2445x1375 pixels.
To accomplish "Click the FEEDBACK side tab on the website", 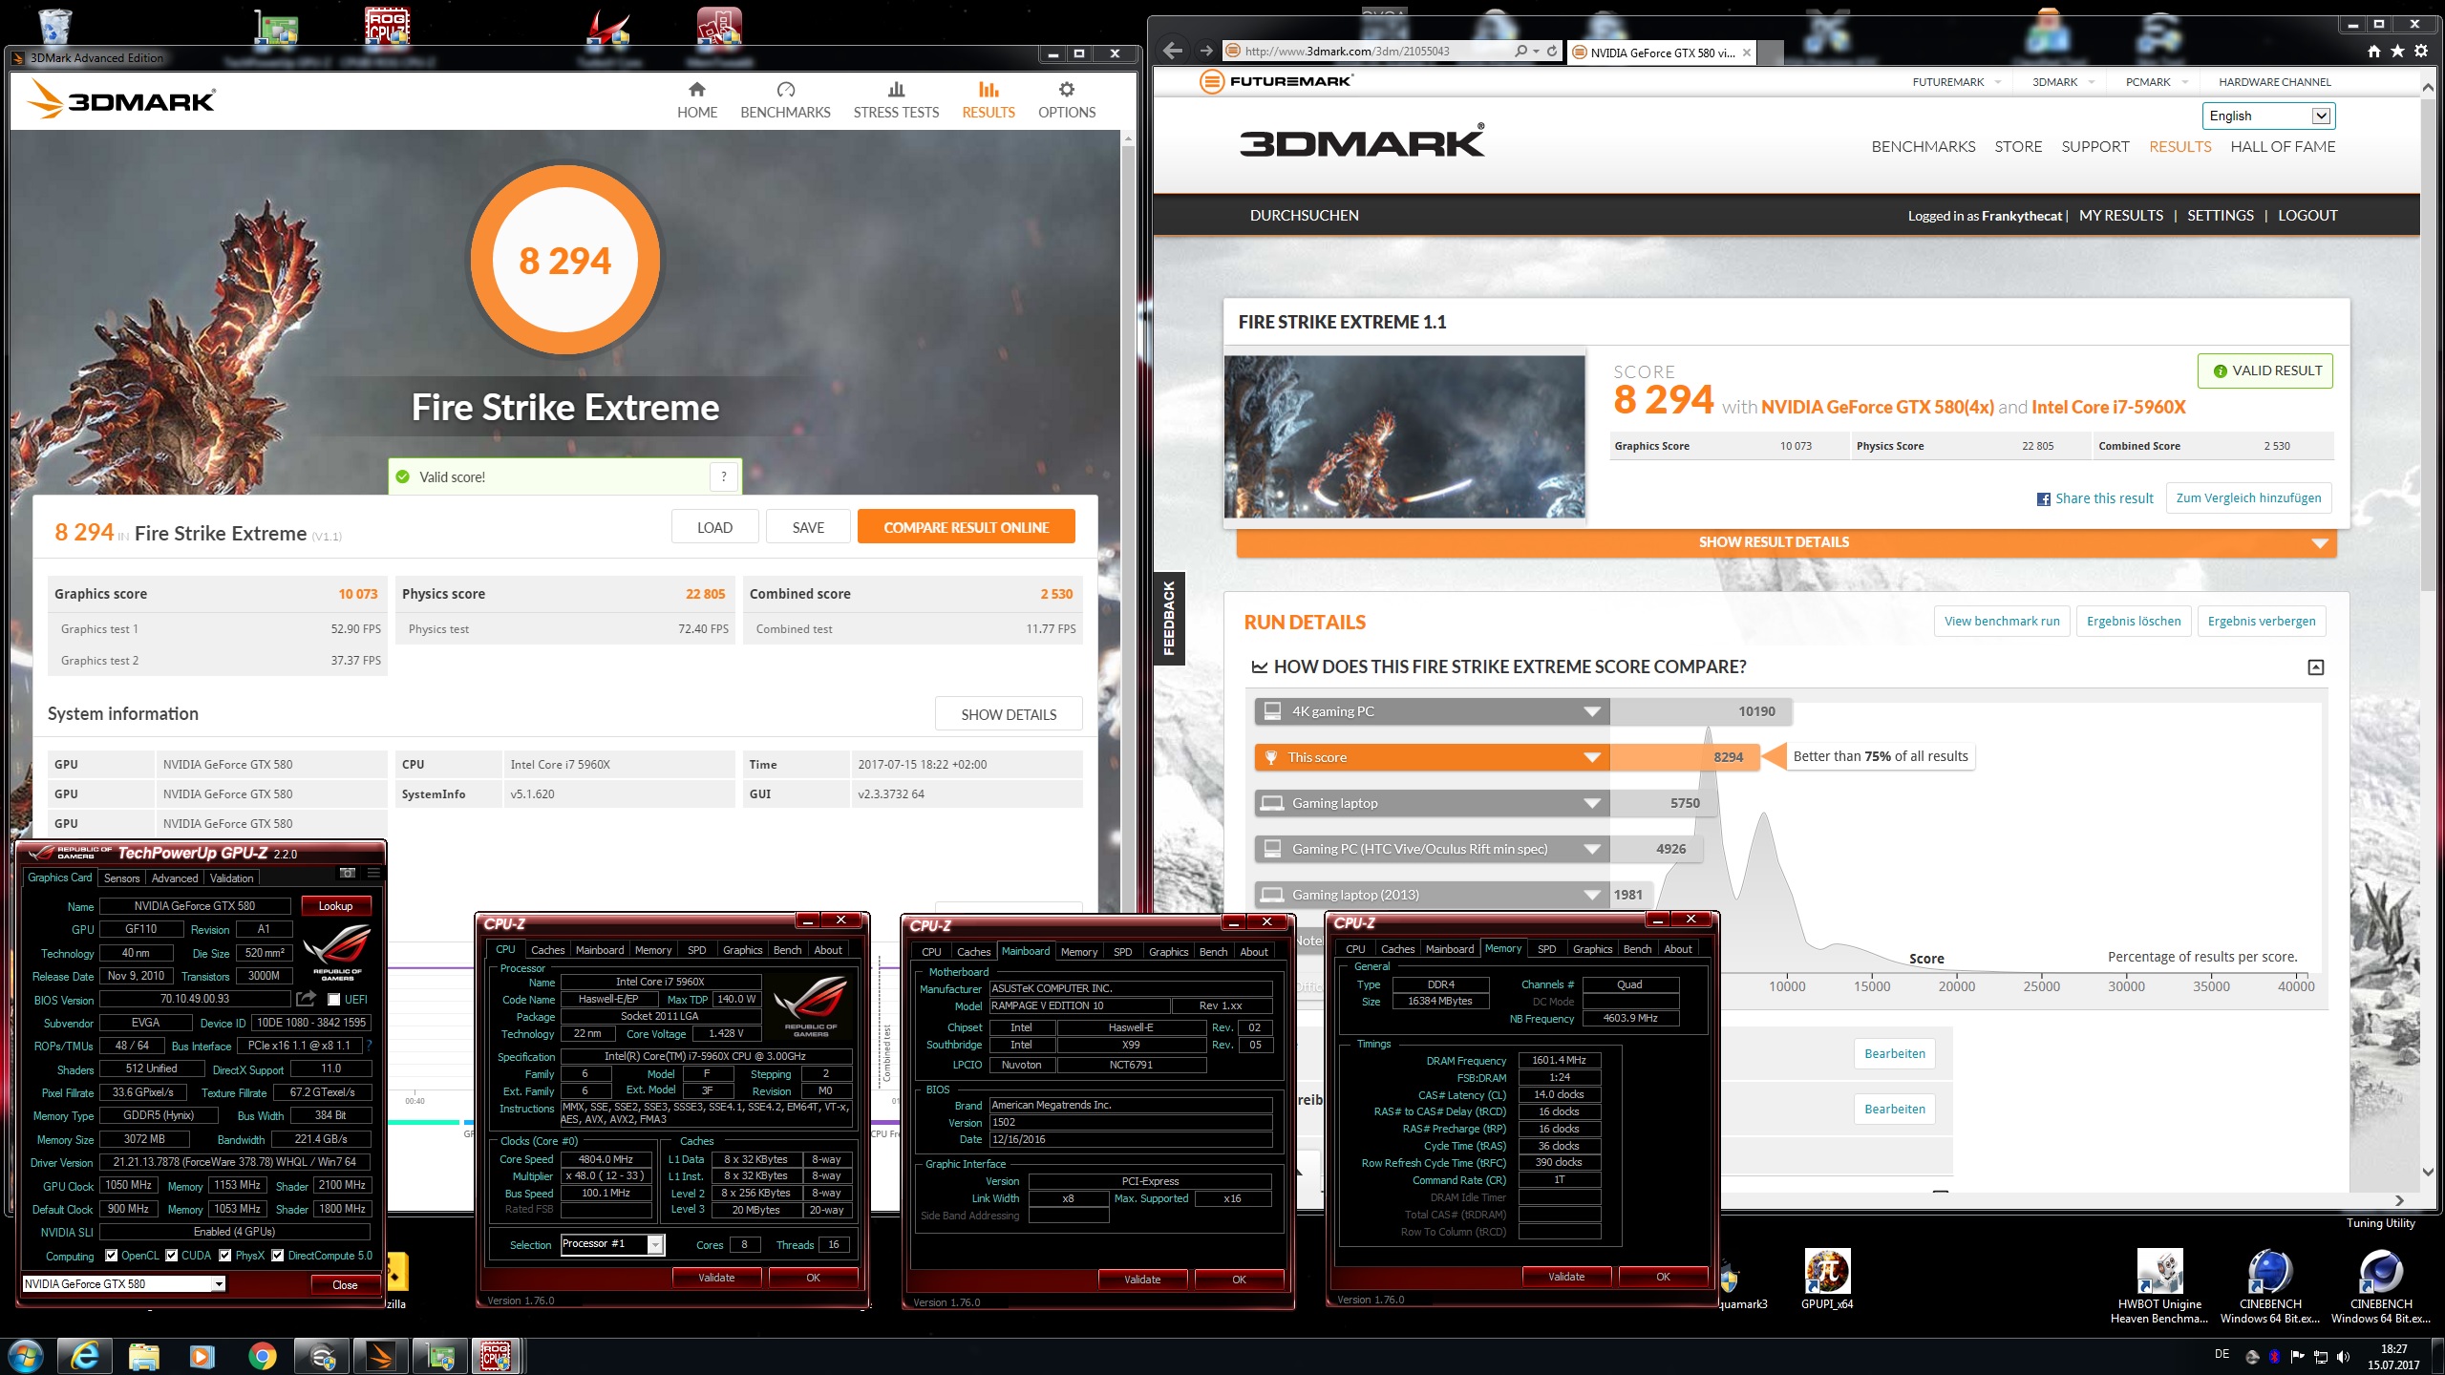I will click(x=1169, y=619).
